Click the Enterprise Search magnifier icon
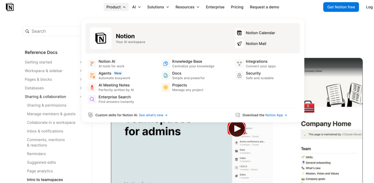Screen dimensions: 374x183 [92, 99]
